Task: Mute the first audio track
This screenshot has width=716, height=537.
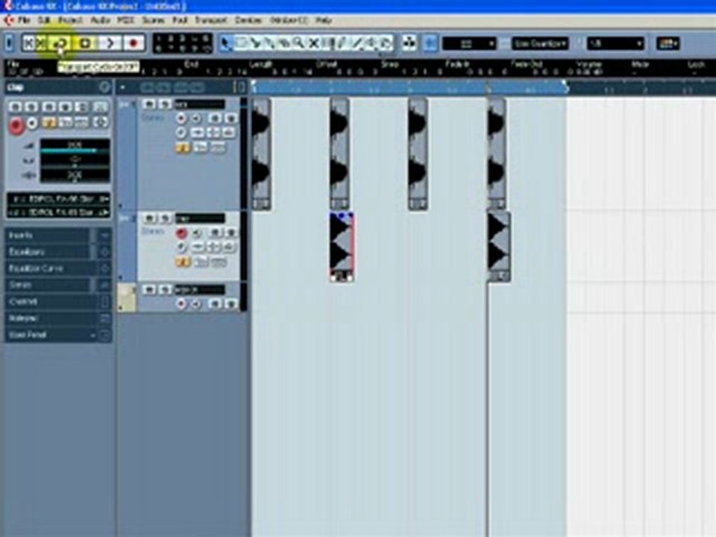Action: [149, 104]
